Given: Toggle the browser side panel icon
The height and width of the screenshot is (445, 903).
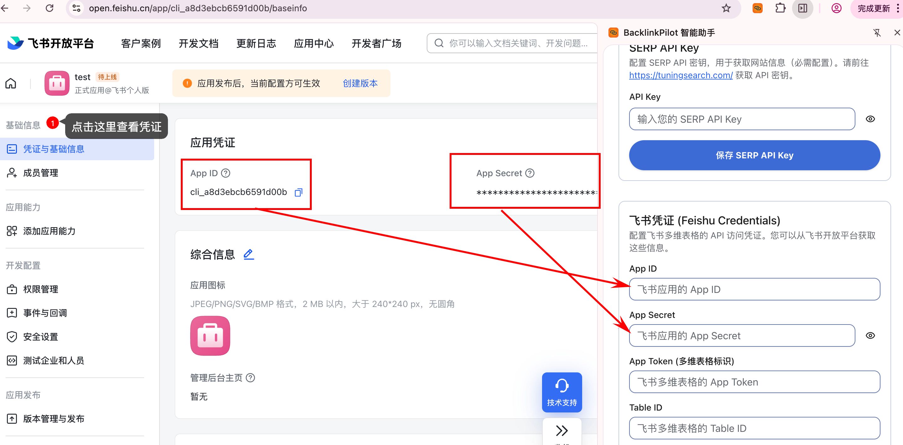Looking at the screenshot, I should coord(802,8).
